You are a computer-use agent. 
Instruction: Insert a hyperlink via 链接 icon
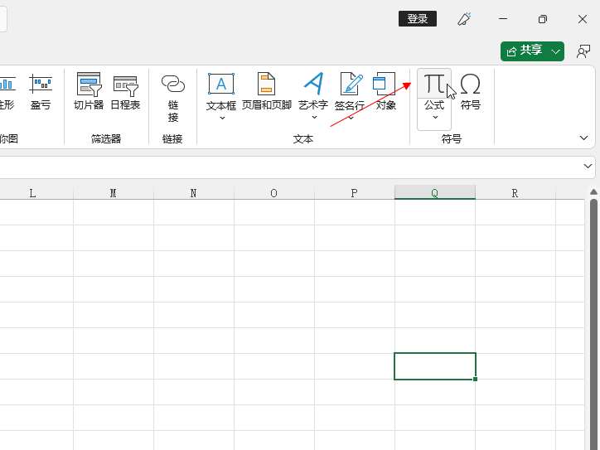(x=173, y=98)
